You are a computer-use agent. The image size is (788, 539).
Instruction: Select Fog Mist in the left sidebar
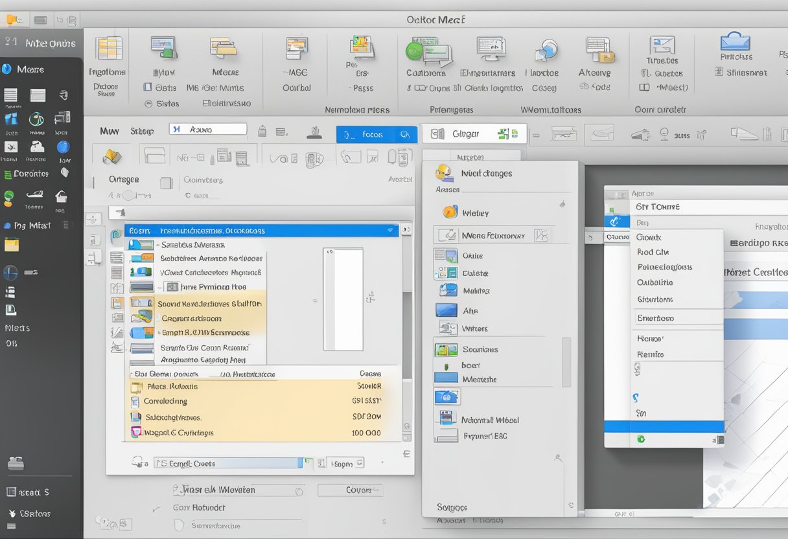tap(29, 225)
